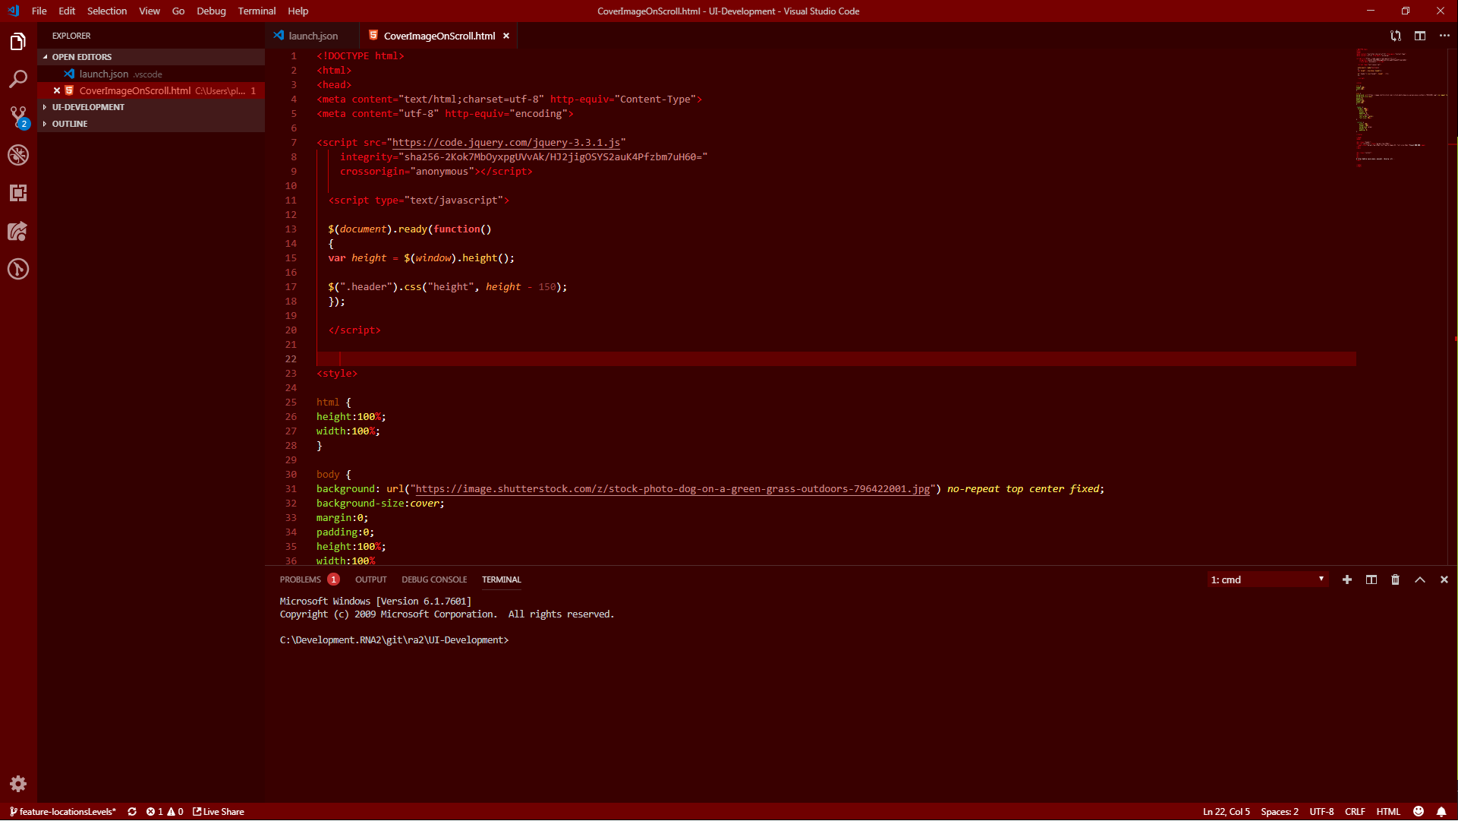Close the CoverImageOnScroll.html tab
This screenshot has width=1458, height=821.
(x=506, y=36)
